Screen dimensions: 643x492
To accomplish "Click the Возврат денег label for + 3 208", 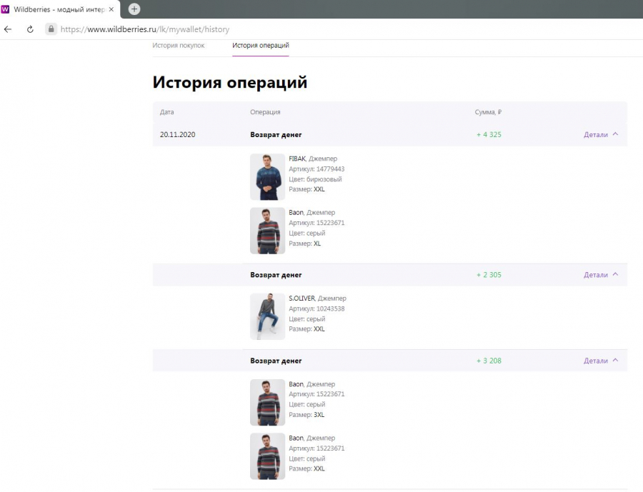I will (276, 361).
